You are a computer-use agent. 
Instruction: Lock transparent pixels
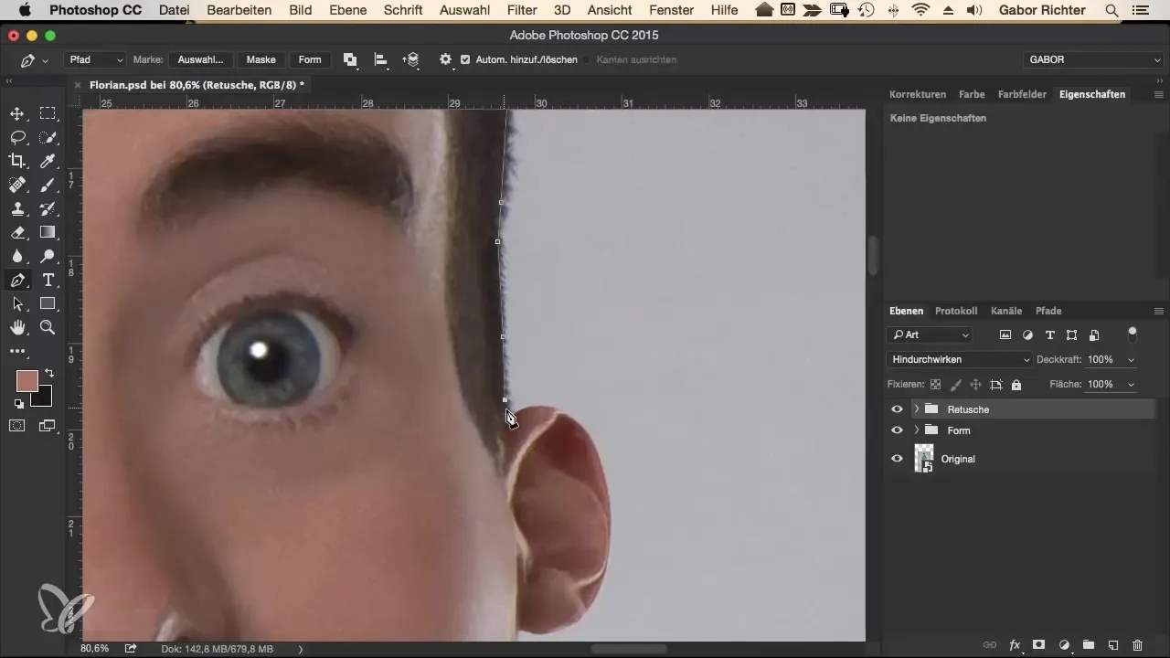pyautogui.click(x=935, y=385)
